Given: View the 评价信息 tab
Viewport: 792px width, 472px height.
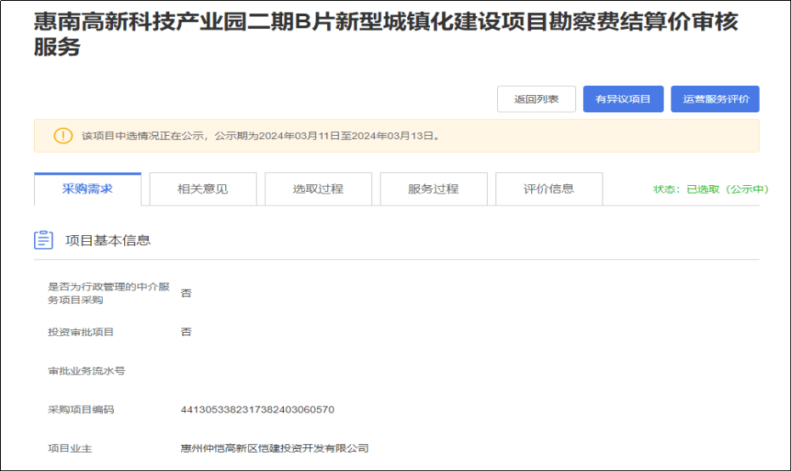Looking at the screenshot, I should (x=549, y=189).
